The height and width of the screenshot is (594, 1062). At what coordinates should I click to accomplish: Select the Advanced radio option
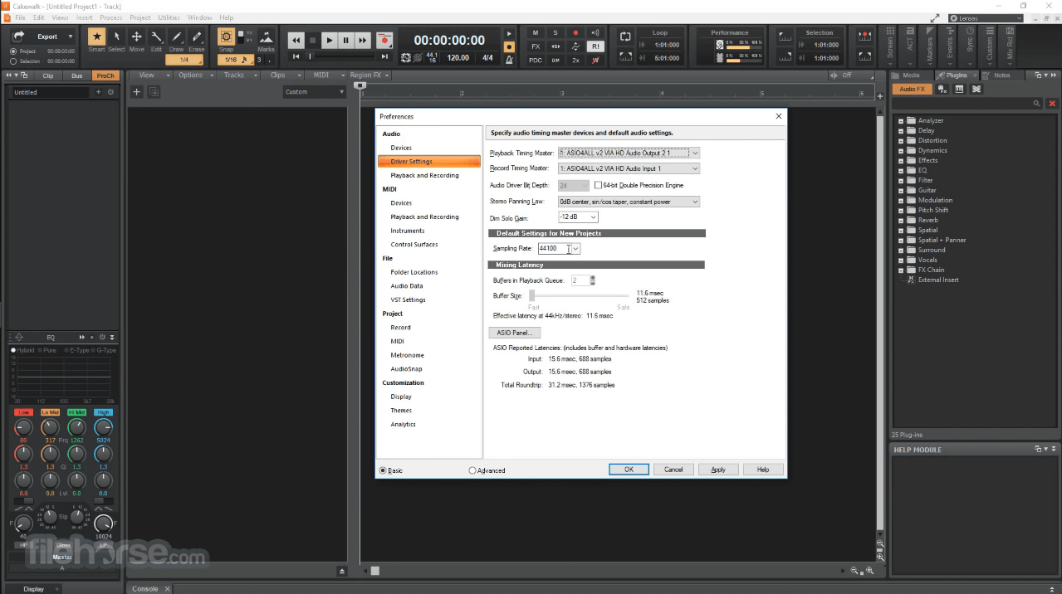[x=472, y=470]
